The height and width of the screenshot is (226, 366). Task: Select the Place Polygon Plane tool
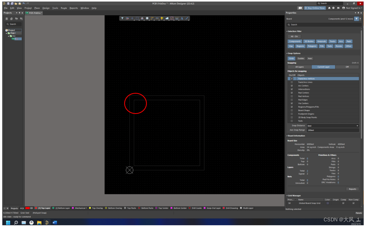167,18
